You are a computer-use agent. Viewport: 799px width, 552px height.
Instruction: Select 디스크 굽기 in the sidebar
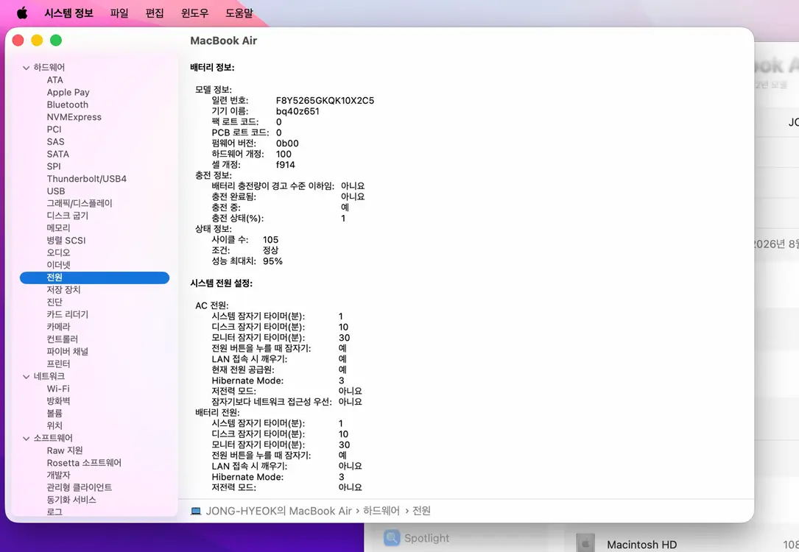pos(68,216)
